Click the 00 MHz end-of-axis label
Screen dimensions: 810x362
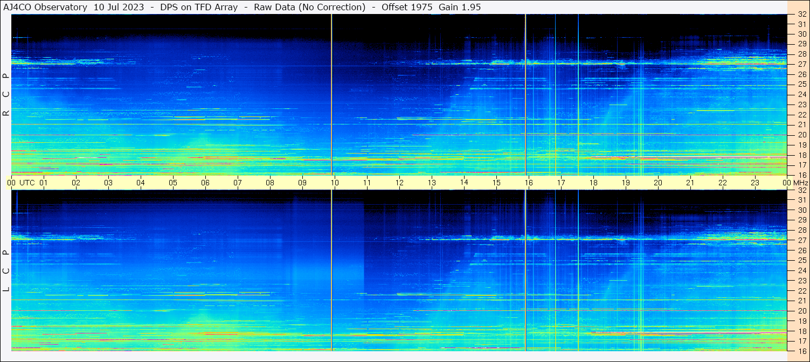click(x=795, y=183)
